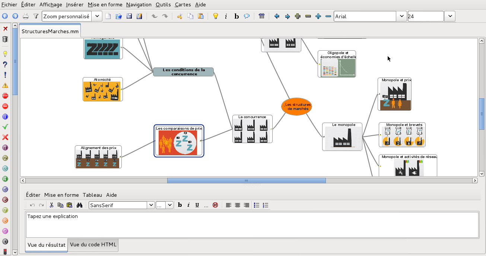Click the print icon in main toolbar
The image size is (486, 256).
pos(26,16)
